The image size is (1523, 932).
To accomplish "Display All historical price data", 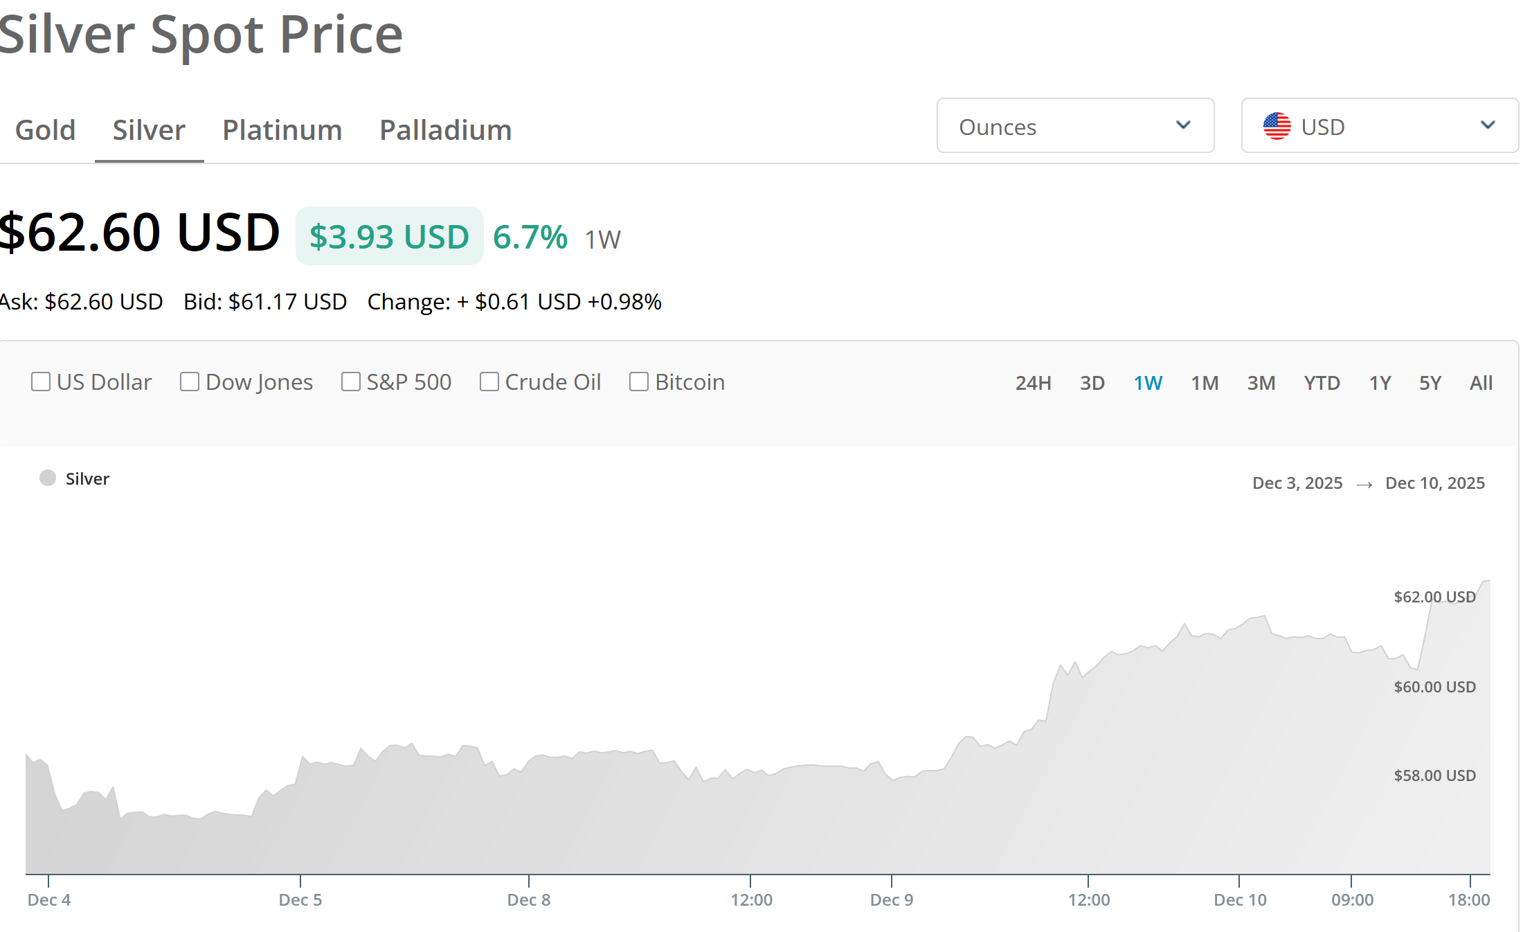I will [x=1481, y=383].
